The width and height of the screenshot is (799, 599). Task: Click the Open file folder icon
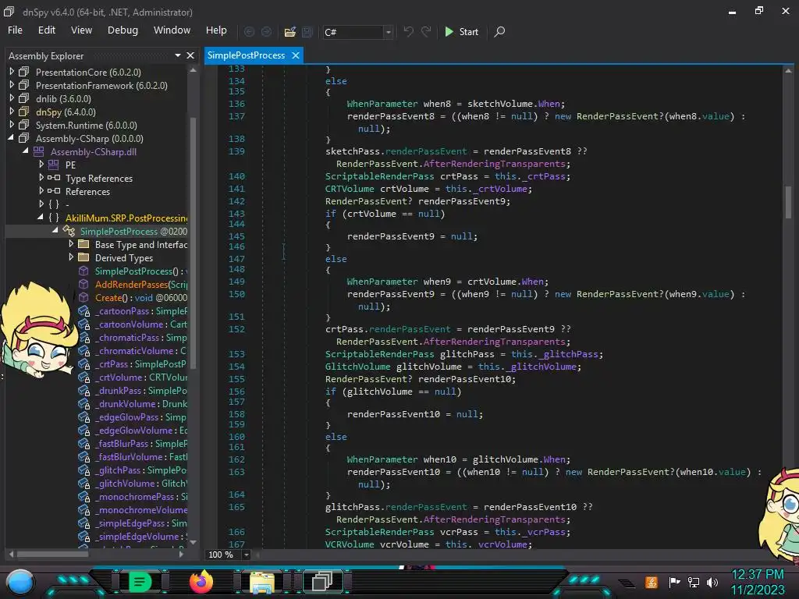(x=290, y=31)
